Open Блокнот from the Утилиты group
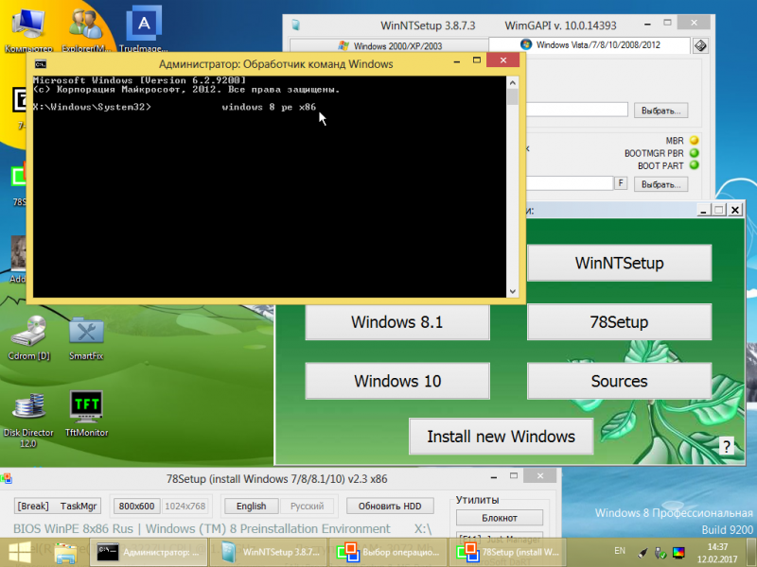 (x=500, y=518)
